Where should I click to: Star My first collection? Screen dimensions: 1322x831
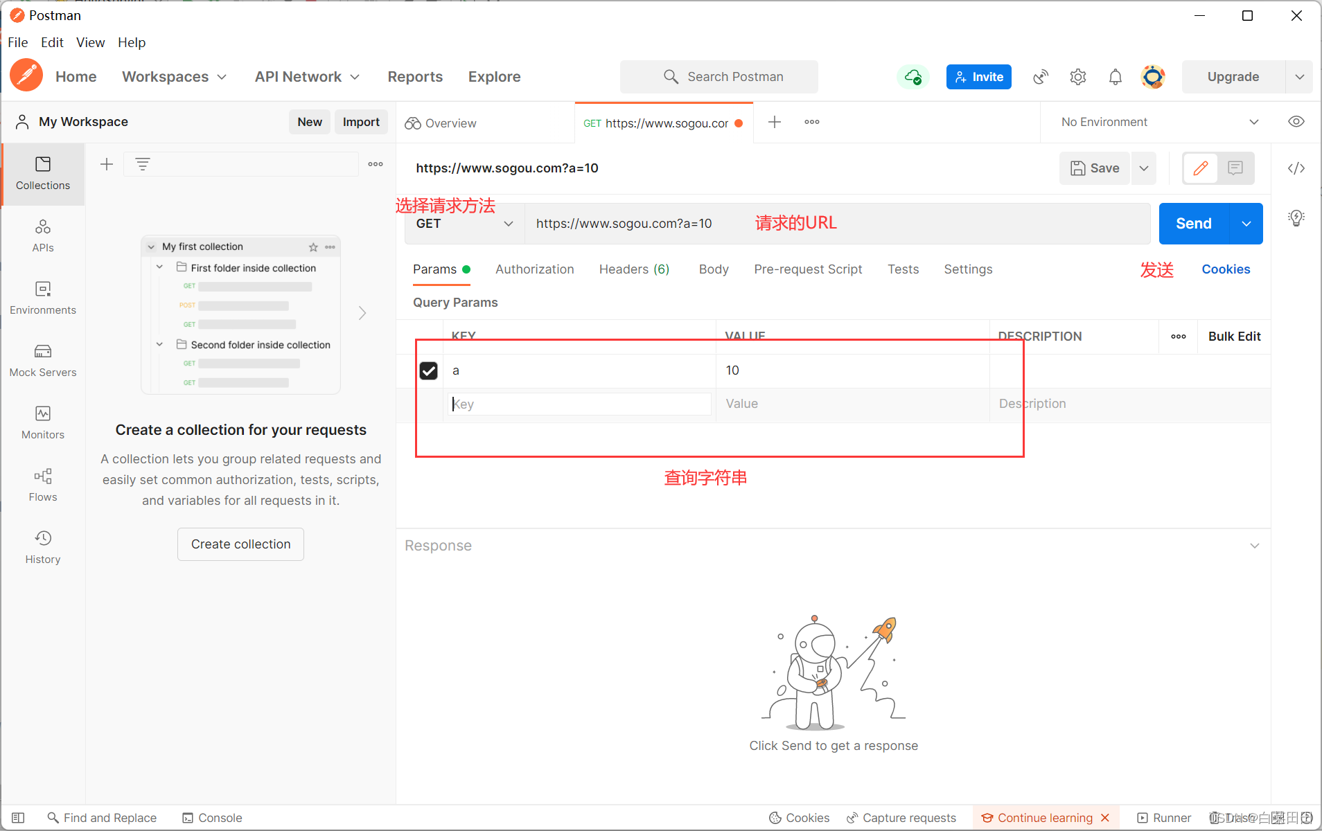313,247
